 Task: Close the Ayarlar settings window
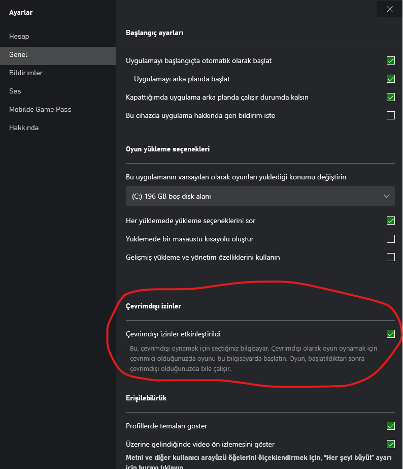(390, 9)
